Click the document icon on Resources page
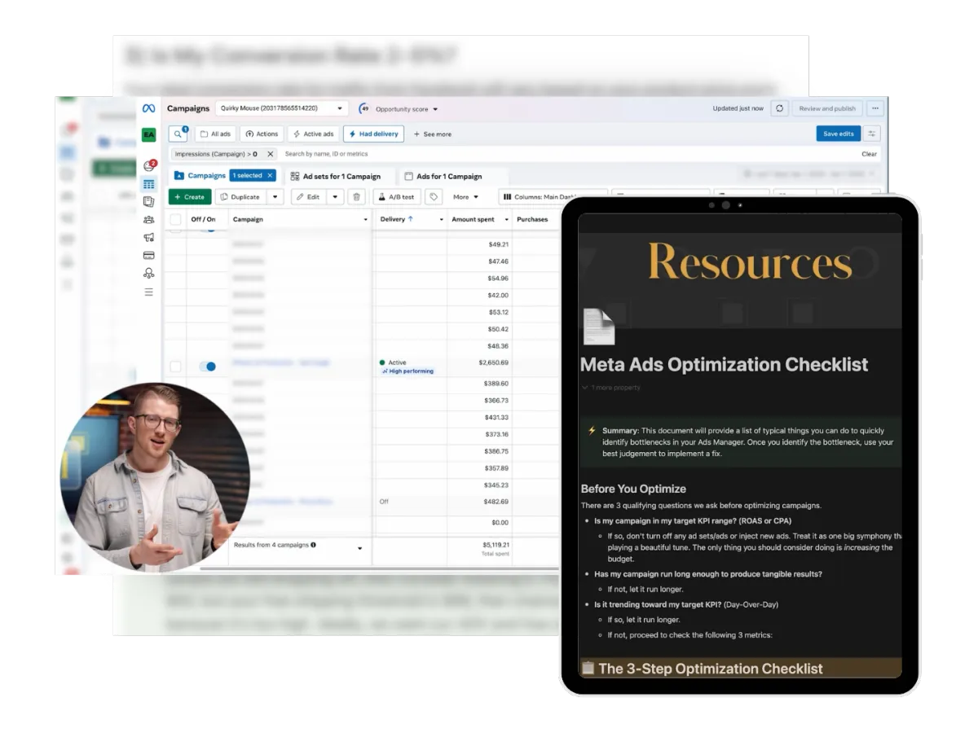 [599, 326]
